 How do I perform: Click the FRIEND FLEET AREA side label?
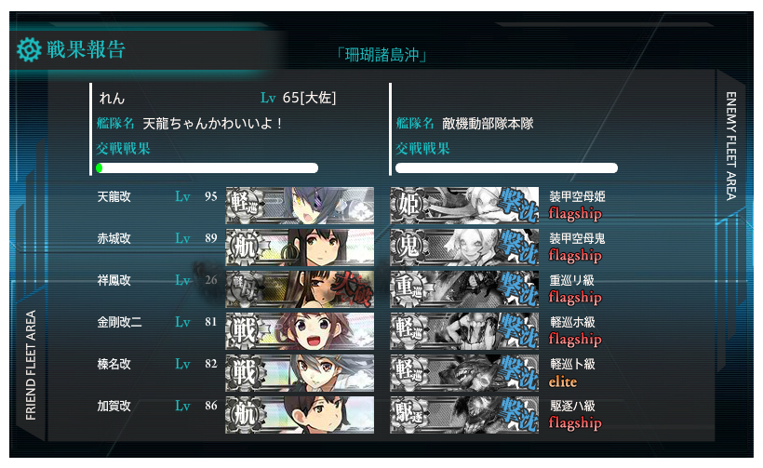click(x=31, y=365)
